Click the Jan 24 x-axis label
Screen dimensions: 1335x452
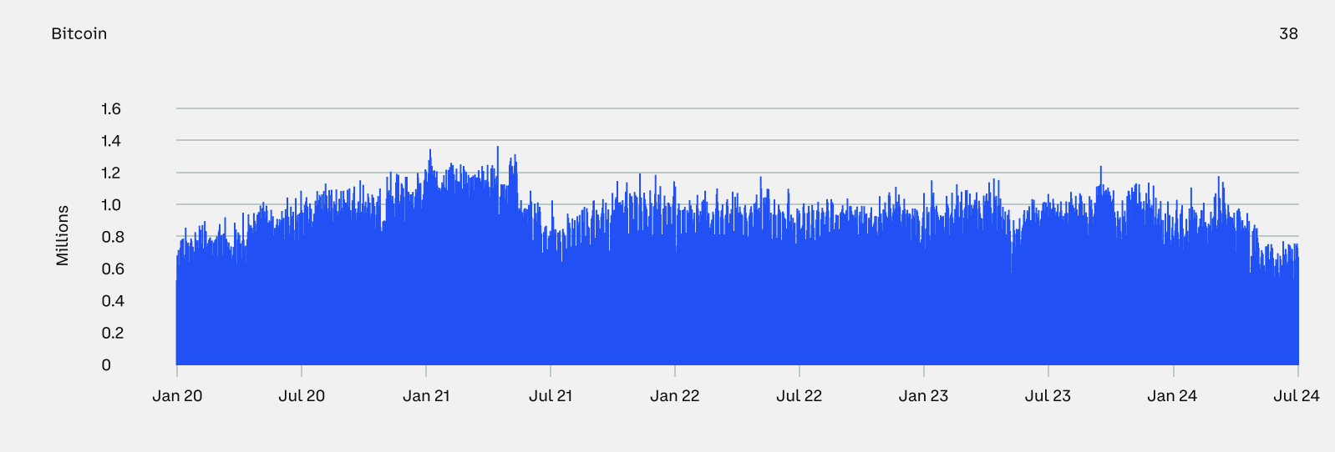[x=1172, y=396]
